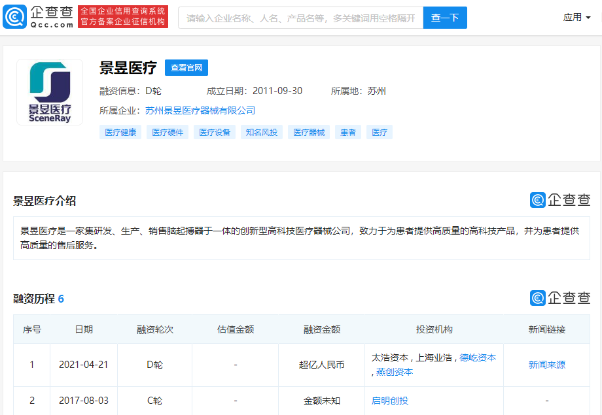Click the 融资轮次 column header
Screen dimensions: 602x415
point(154,329)
